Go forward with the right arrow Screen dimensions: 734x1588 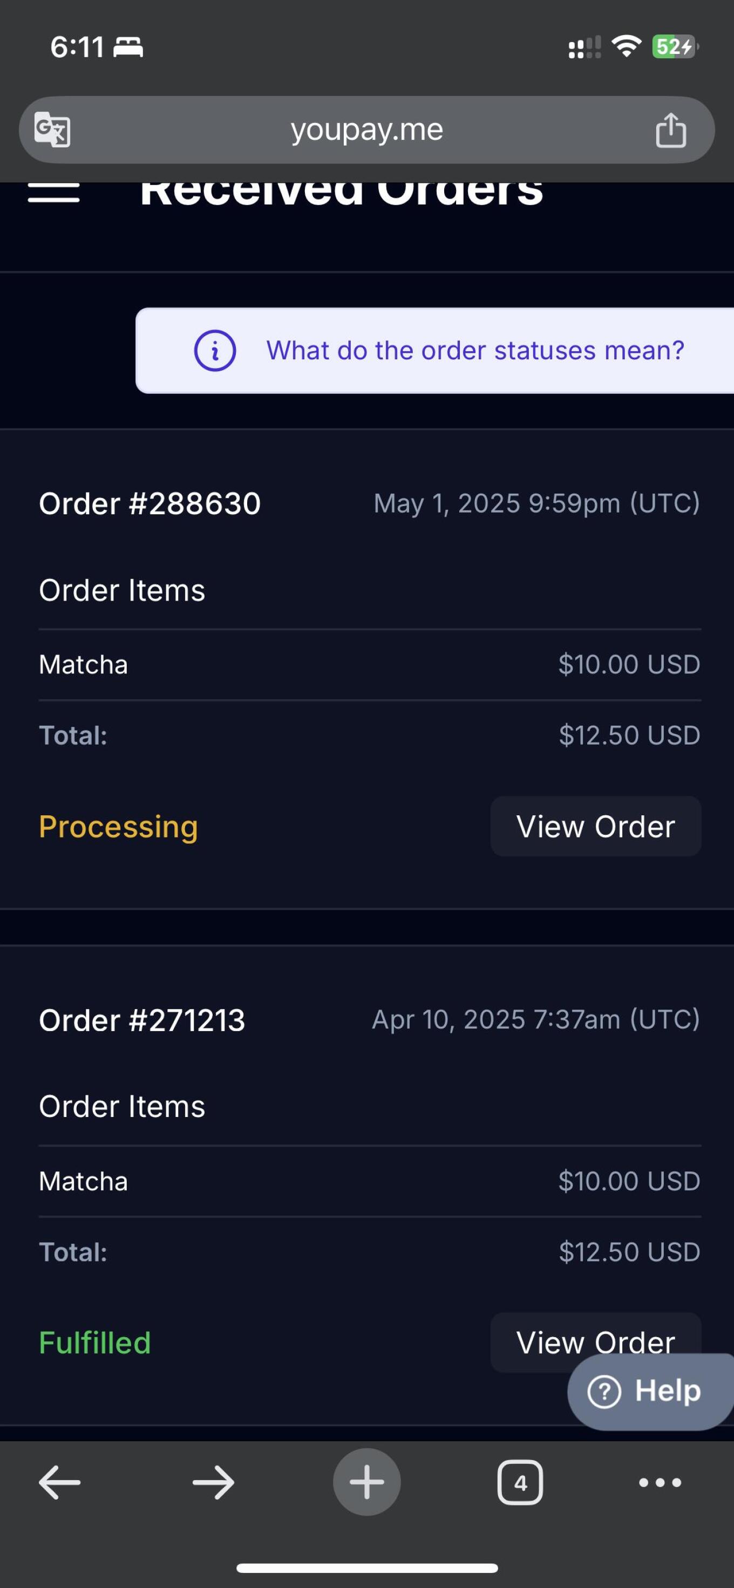tap(213, 1482)
